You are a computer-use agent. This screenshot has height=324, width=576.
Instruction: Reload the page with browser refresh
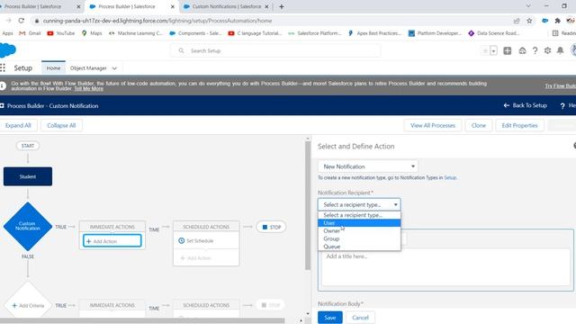tap(22, 21)
